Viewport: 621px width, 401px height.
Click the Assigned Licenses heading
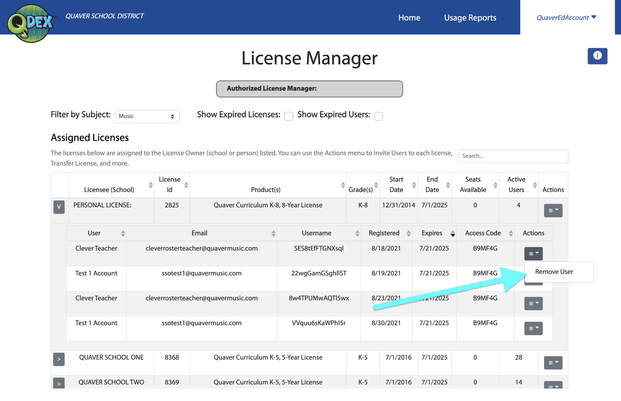click(90, 138)
